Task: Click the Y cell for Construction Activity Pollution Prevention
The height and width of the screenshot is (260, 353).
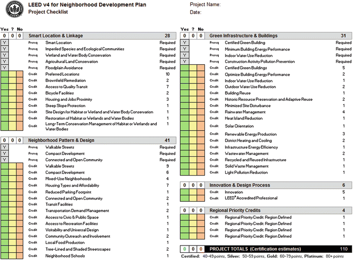Action: (185, 61)
